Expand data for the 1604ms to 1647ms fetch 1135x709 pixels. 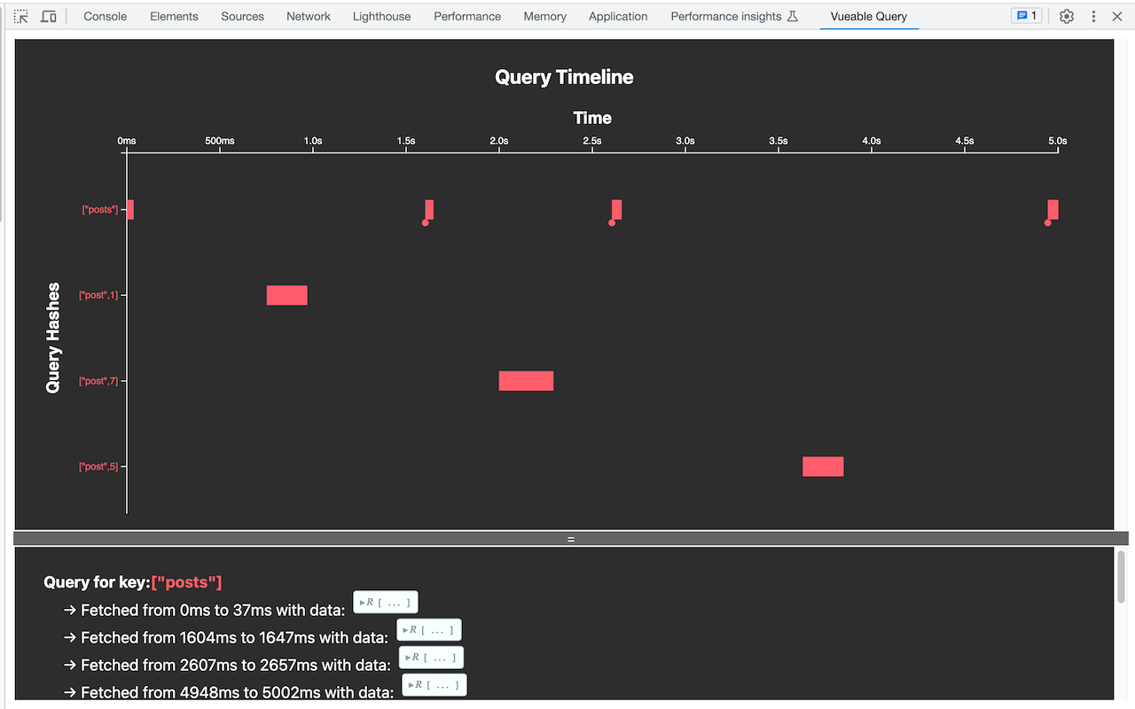point(429,630)
